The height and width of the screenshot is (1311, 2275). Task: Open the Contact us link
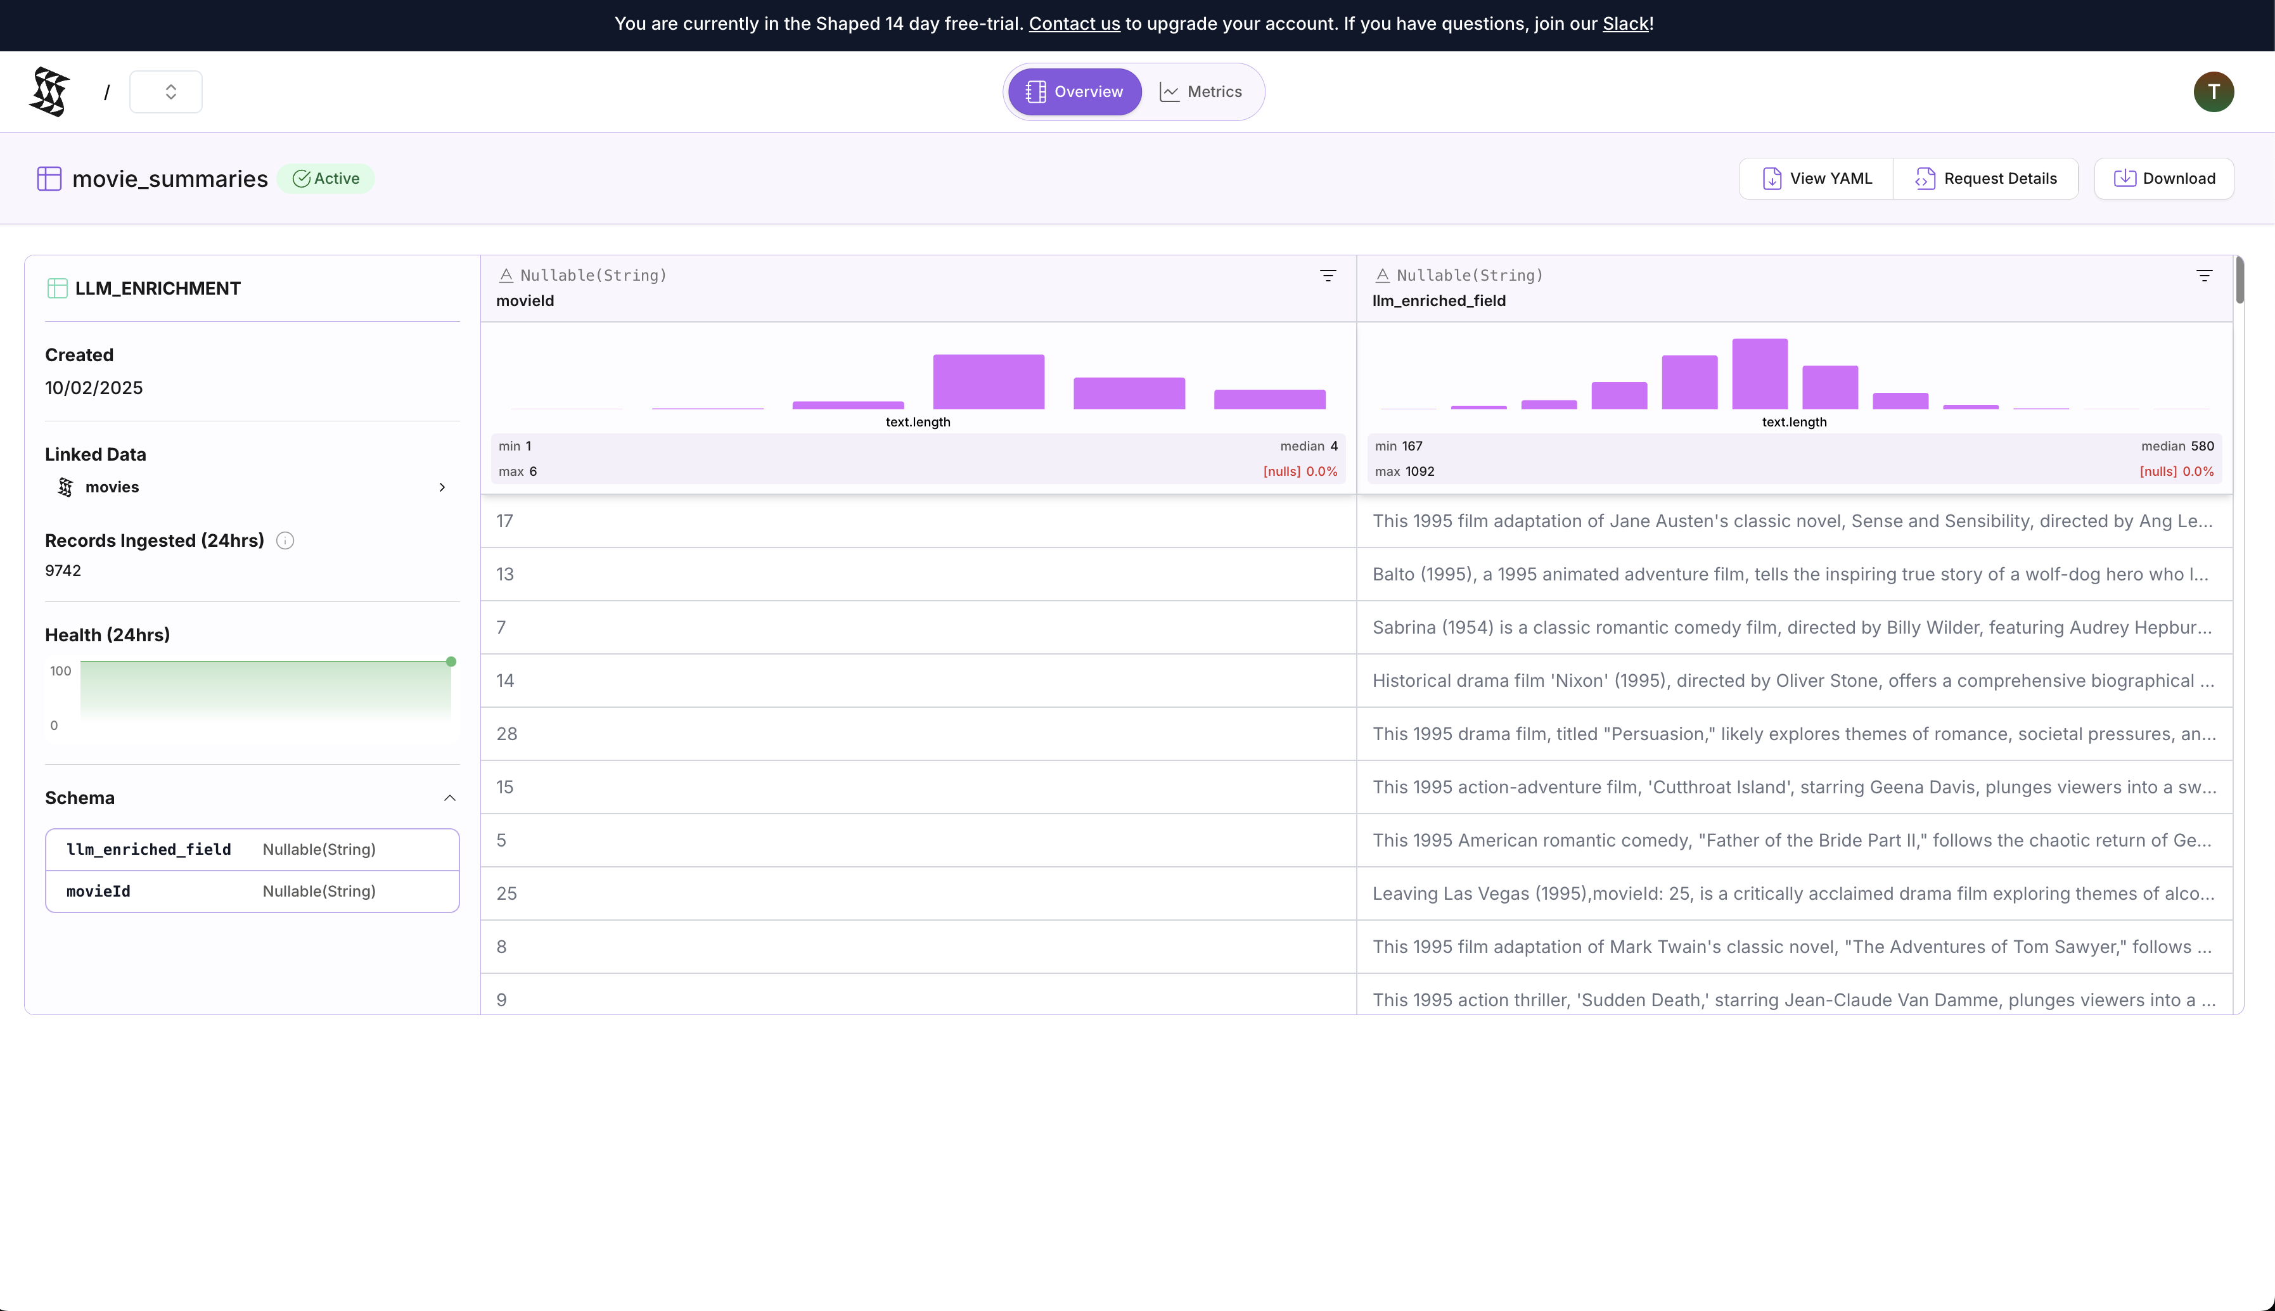coord(1074,23)
